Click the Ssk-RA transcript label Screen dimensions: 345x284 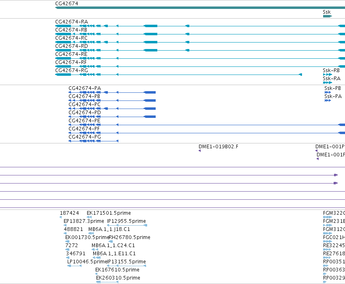[x=332, y=79]
